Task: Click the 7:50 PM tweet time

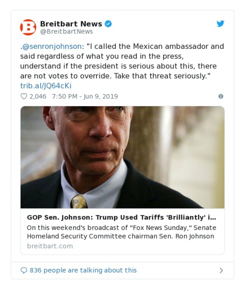Action: (64, 96)
